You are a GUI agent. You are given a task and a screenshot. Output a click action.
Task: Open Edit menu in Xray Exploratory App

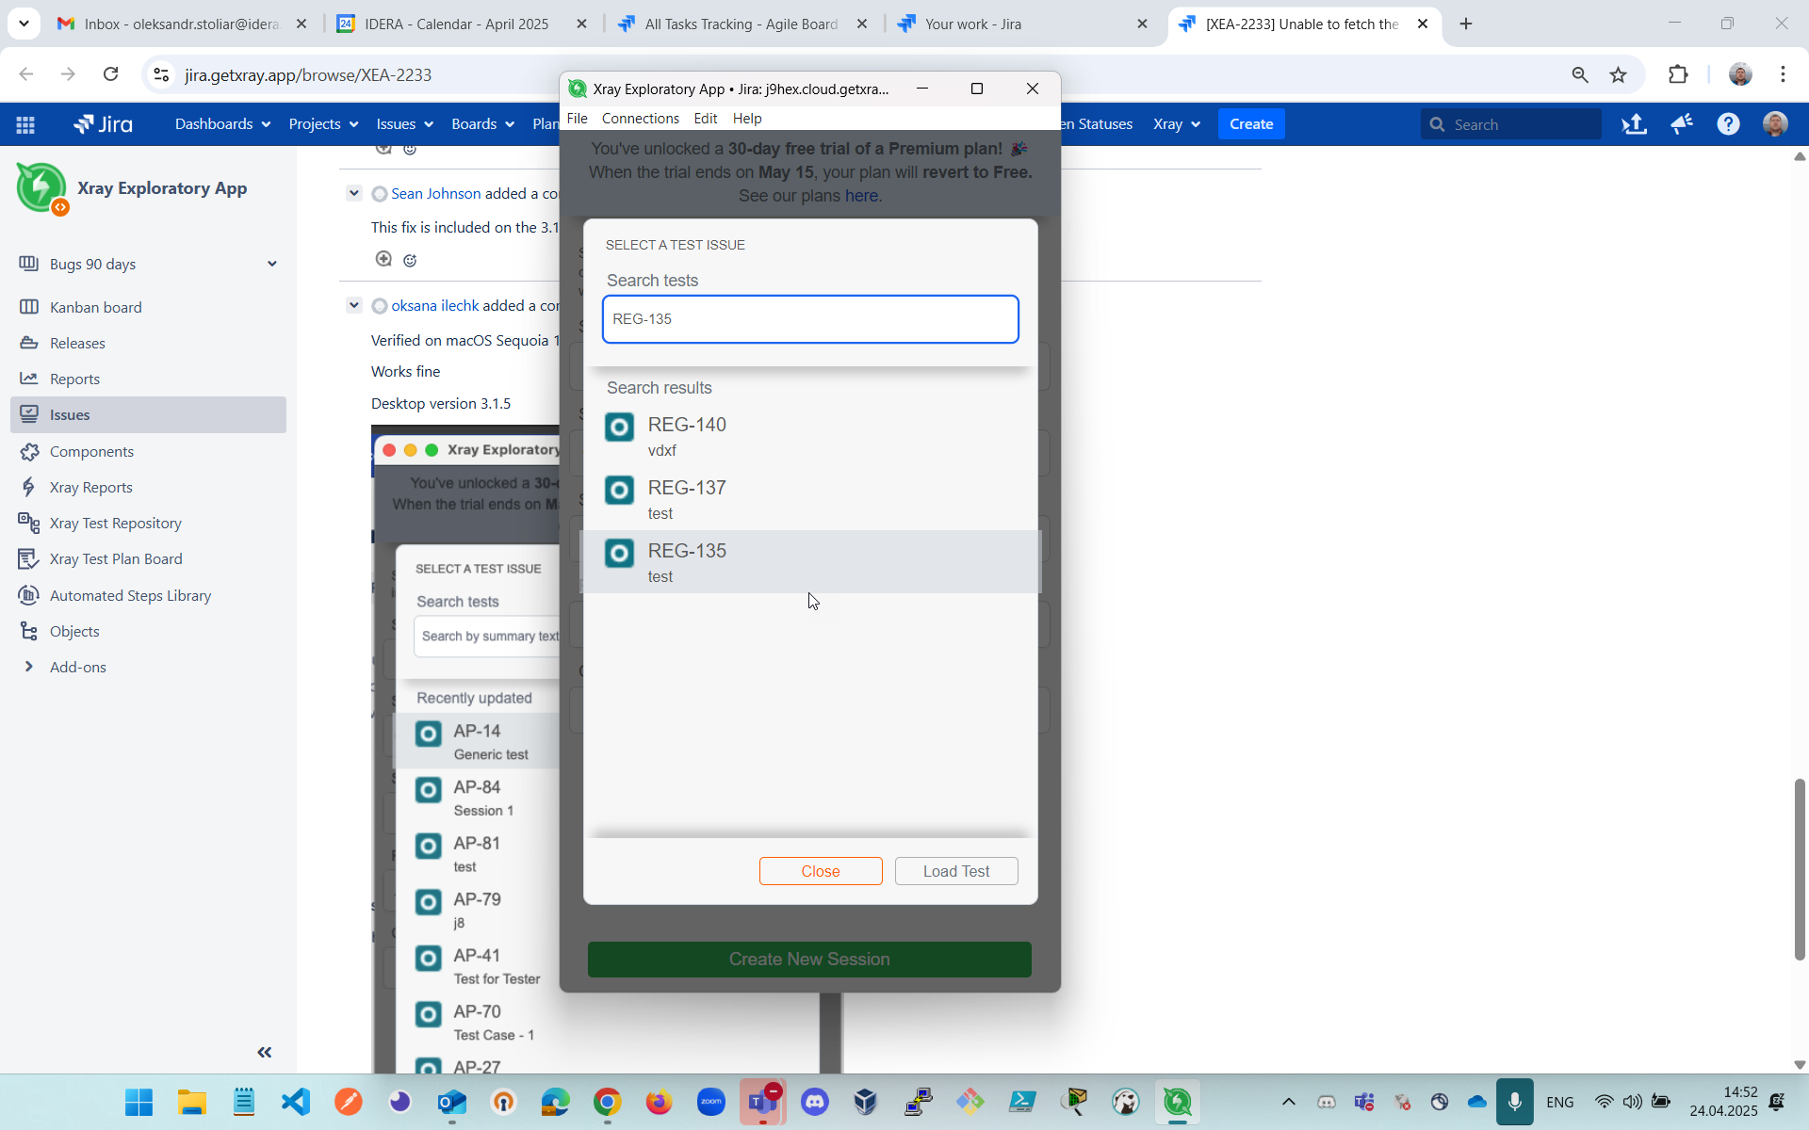coord(705,119)
